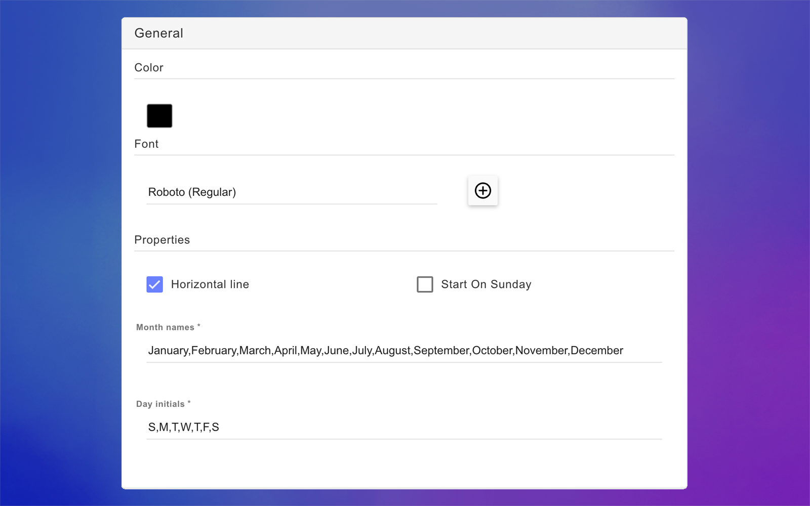Click the Properties section heading
Viewport: 810px width, 506px height.
click(162, 240)
